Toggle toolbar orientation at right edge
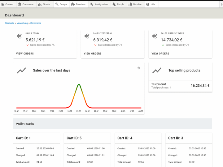 pyautogui.click(x=221, y=4)
